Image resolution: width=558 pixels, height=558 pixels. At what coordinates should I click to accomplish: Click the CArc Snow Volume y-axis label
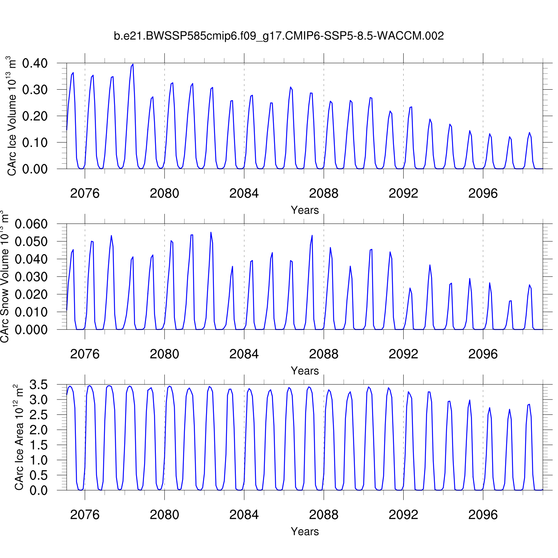[5, 277]
